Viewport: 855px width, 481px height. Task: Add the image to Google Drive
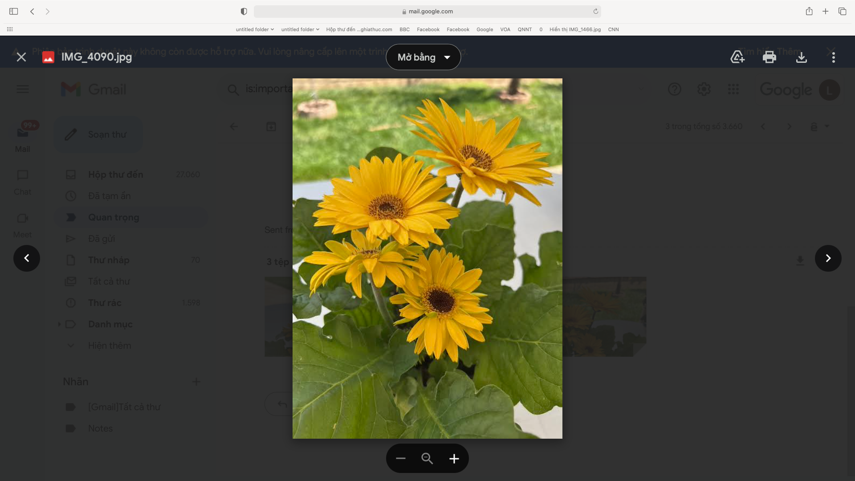737,57
